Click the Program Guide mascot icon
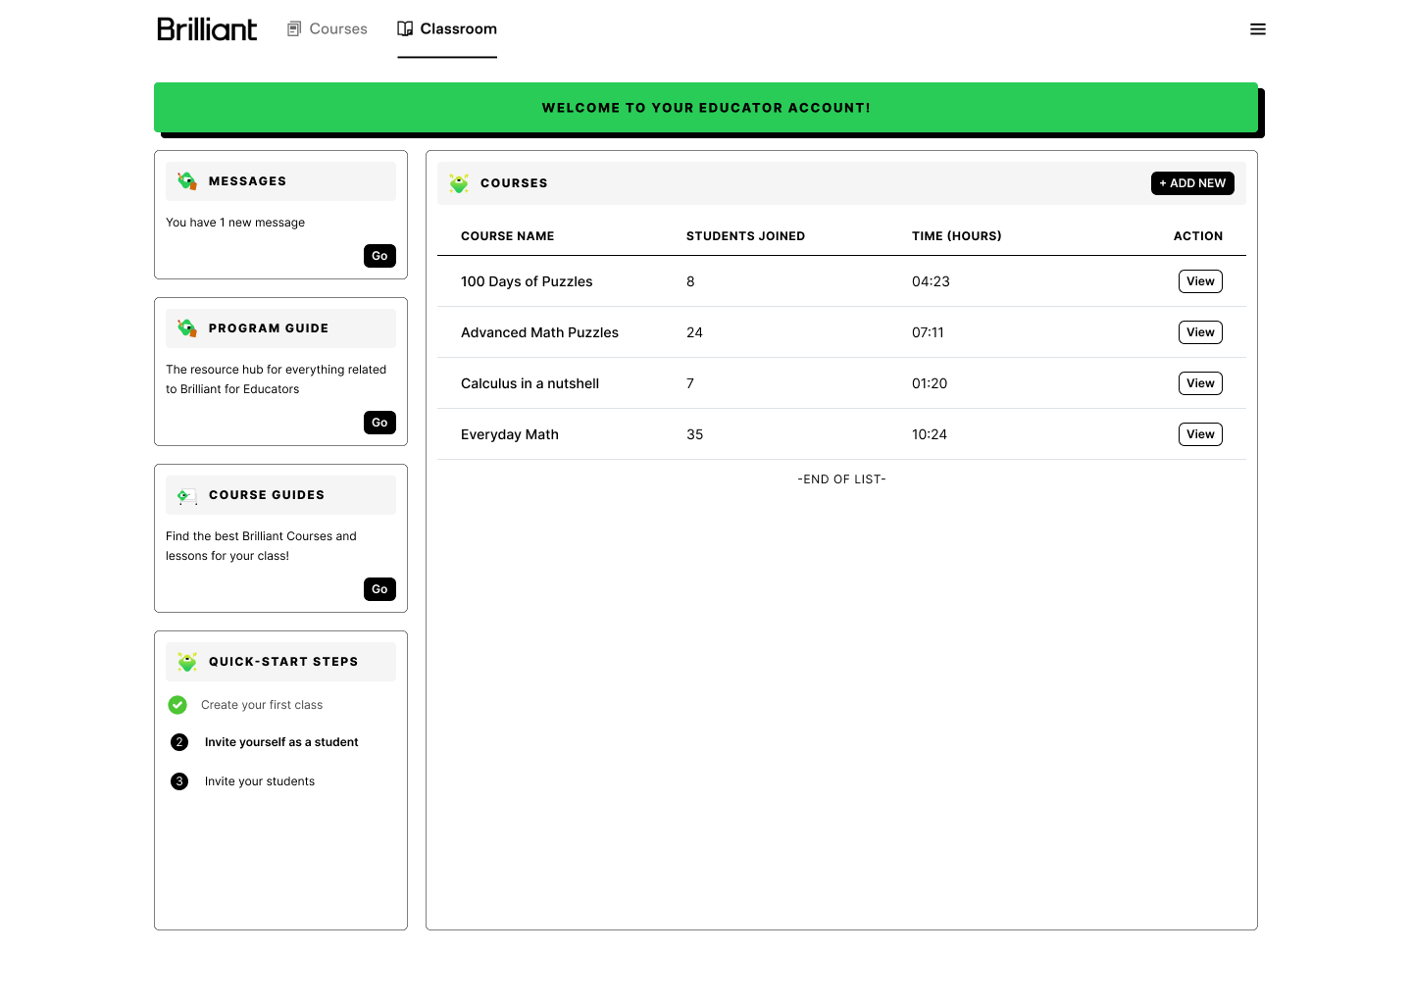Viewport: 1412px width, 1004px height. pos(187,328)
